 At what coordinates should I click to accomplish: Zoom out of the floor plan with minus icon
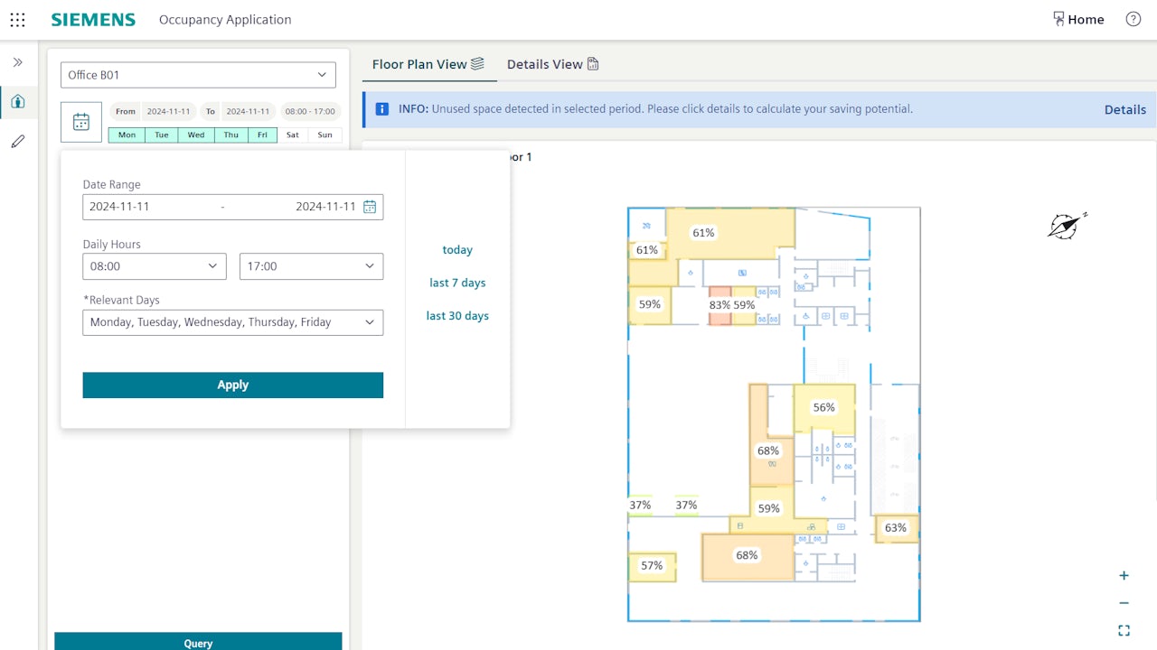(1124, 603)
